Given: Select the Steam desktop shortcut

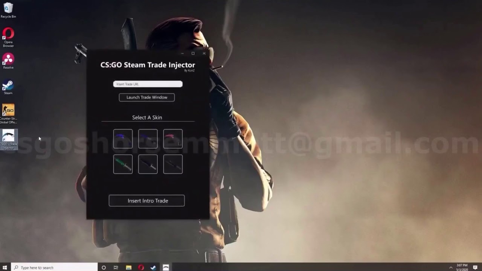Looking at the screenshot, I should 8,87.
